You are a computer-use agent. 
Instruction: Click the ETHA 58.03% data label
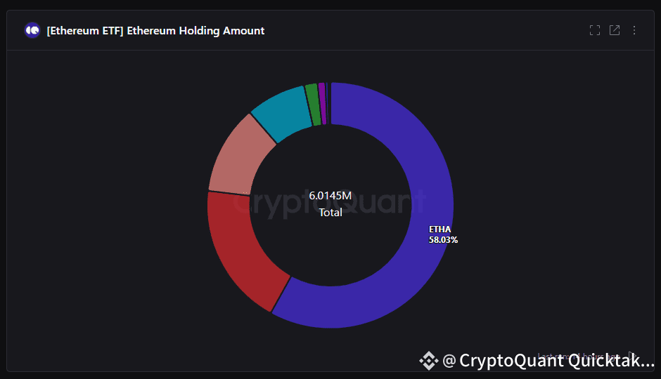[443, 234]
